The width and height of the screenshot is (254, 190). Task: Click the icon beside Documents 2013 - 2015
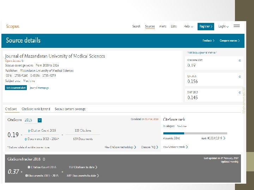[26, 176]
